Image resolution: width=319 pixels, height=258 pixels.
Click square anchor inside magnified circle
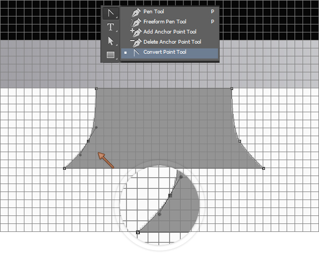170,196
